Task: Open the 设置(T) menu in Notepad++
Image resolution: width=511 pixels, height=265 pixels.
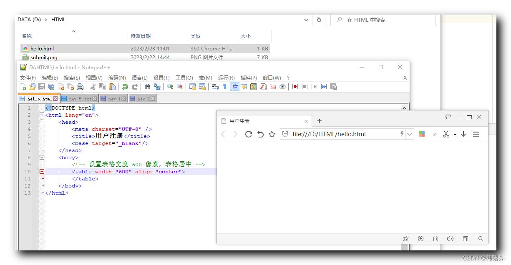Action: [x=161, y=78]
